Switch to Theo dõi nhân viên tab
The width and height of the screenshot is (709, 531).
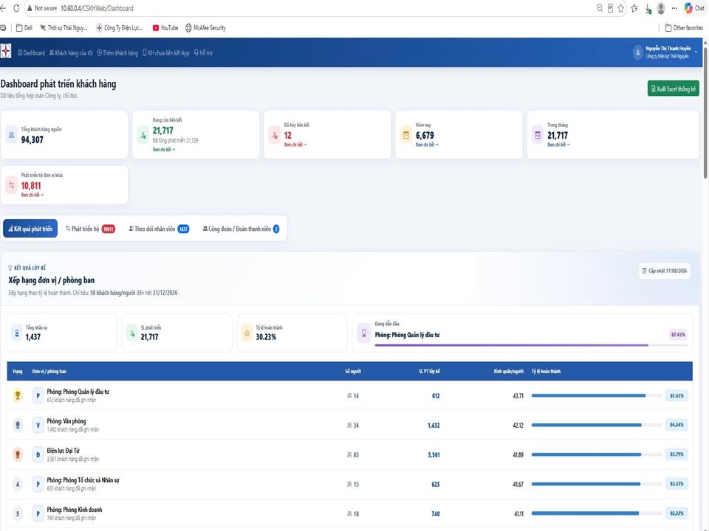(x=159, y=229)
